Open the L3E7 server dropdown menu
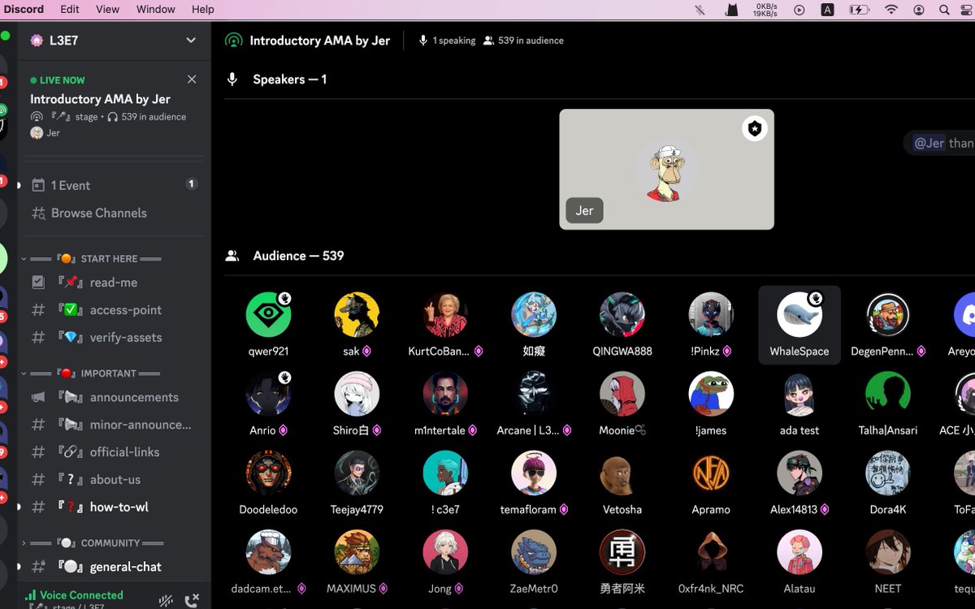This screenshot has height=609, width=975. pos(191,40)
